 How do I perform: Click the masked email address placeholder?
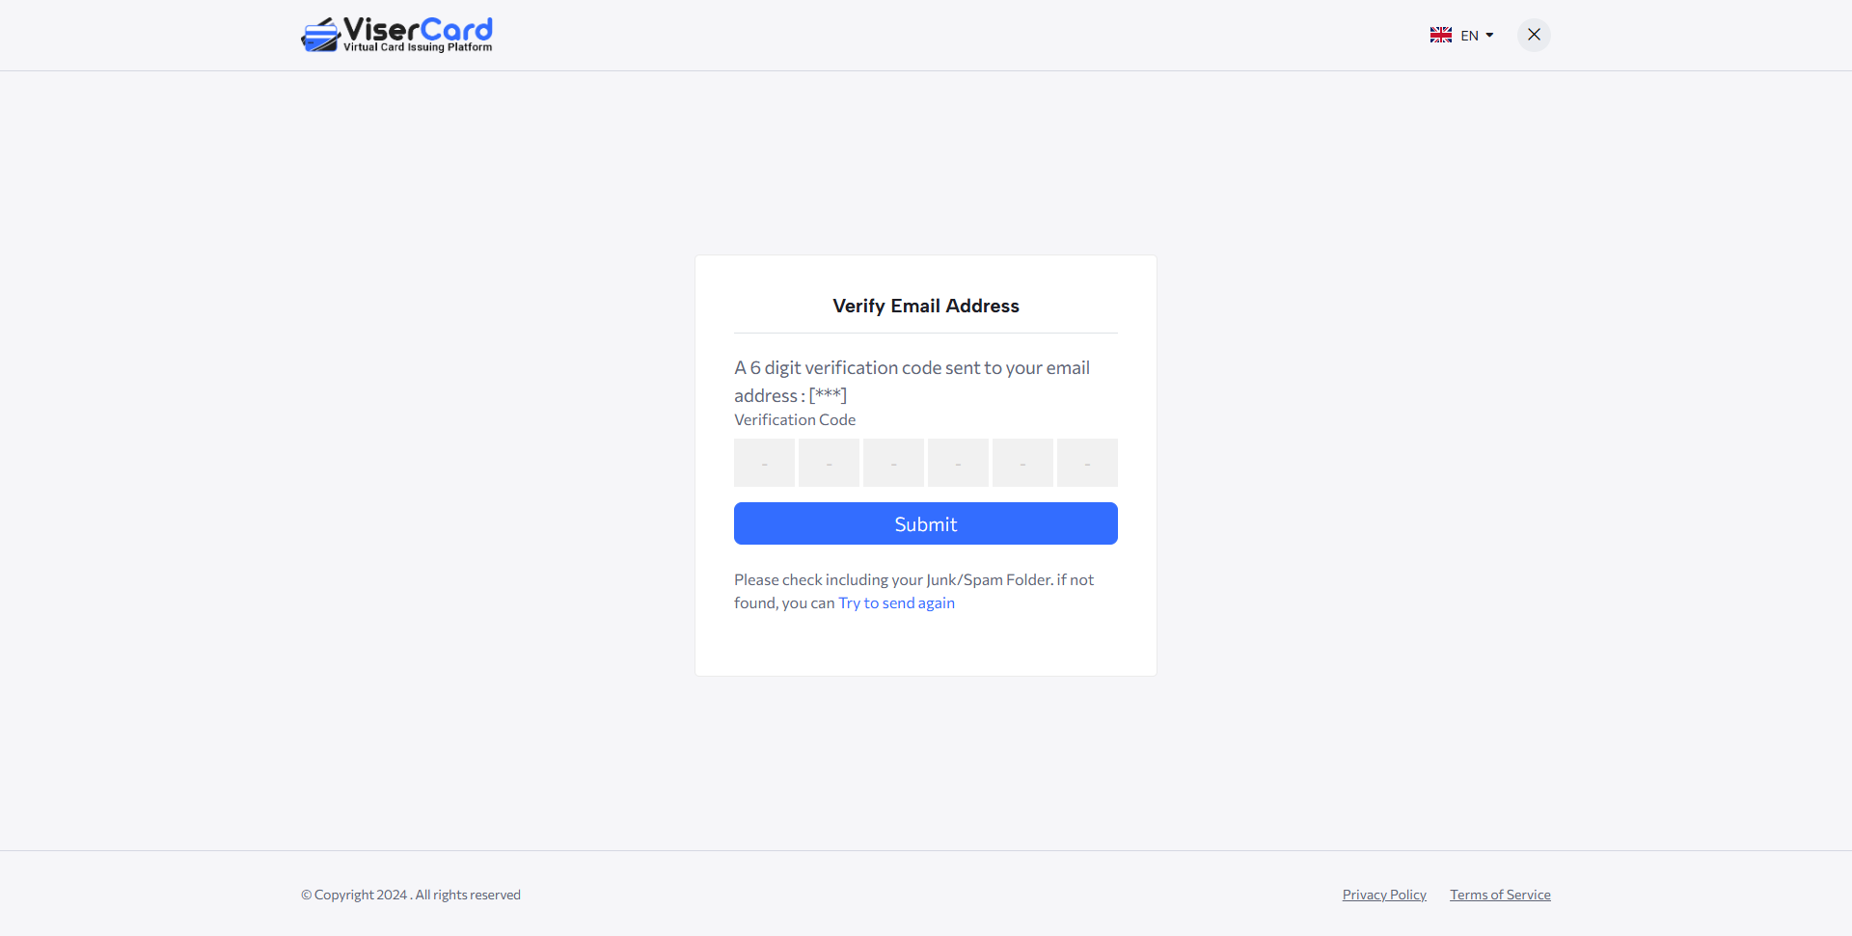[828, 395]
